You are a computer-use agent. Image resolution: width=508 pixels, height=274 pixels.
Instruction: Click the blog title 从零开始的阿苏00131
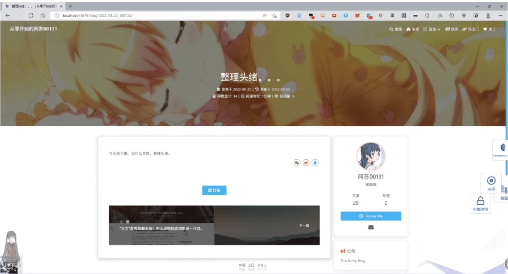tap(33, 29)
